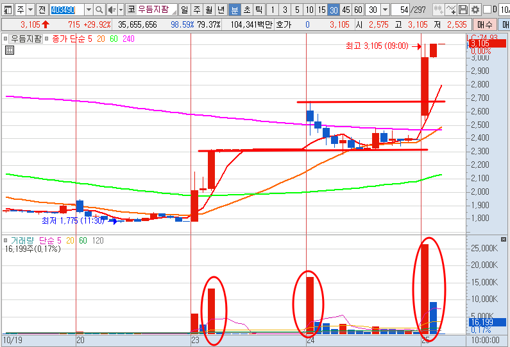Select the 월 monthly chart tab
Viewport: 510px width, 347px height.
pyautogui.click(x=209, y=10)
